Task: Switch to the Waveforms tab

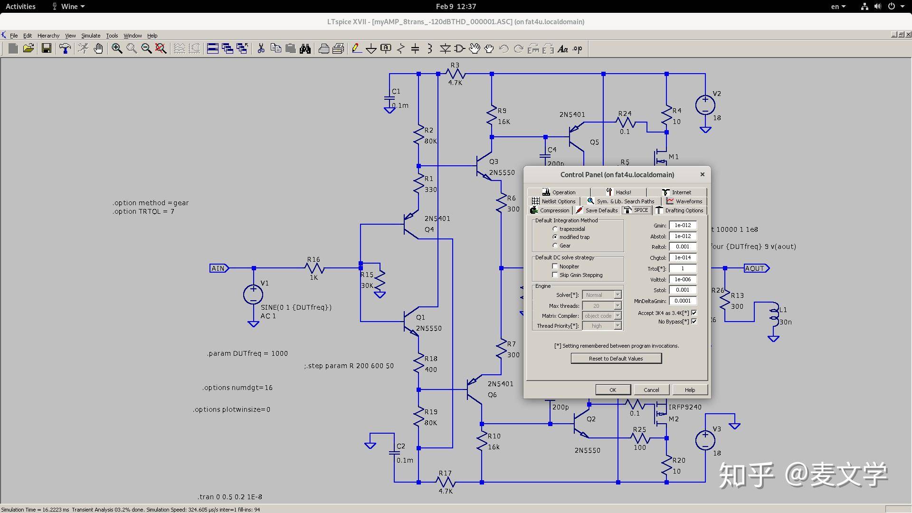Action: click(x=684, y=201)
